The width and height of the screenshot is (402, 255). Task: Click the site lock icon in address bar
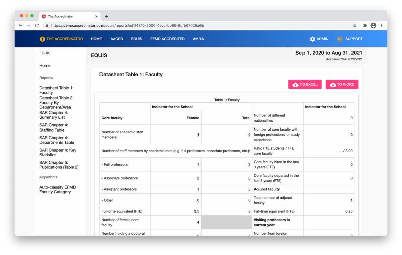click(x=47, y=25)
